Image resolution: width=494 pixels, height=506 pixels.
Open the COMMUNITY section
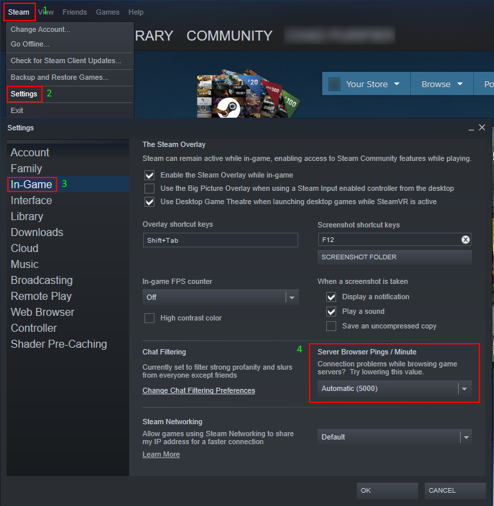(x=230, y=36)
